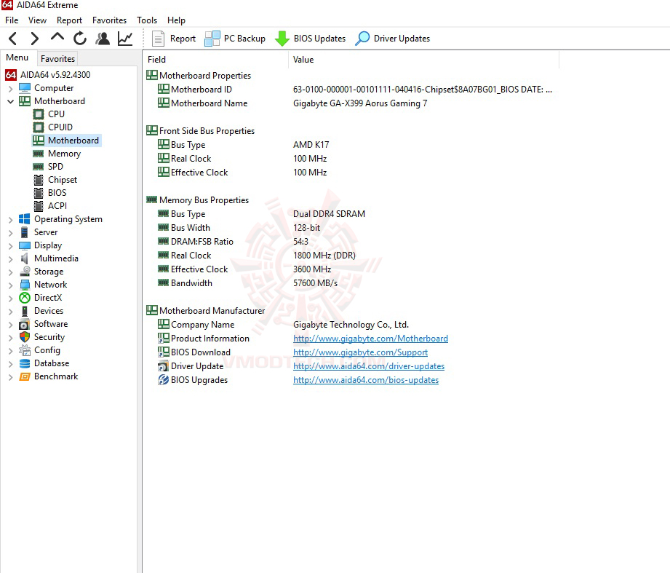Select the ACPI icon in tree
This screenshot has height=573, width=670.
point(39,206)
